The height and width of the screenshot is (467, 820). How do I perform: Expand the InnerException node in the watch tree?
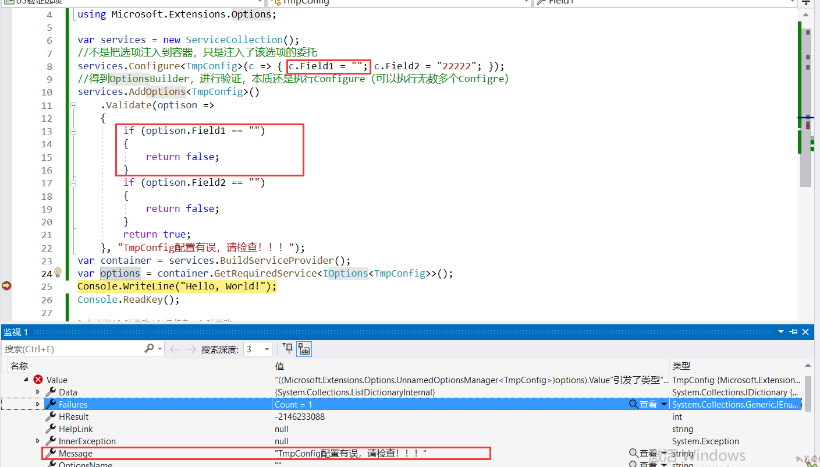38,441
